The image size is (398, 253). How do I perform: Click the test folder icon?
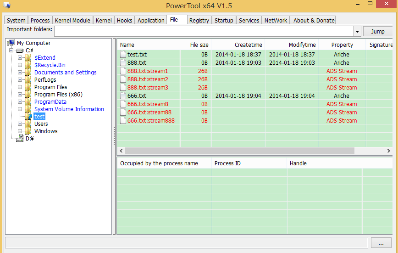[29, 117]
